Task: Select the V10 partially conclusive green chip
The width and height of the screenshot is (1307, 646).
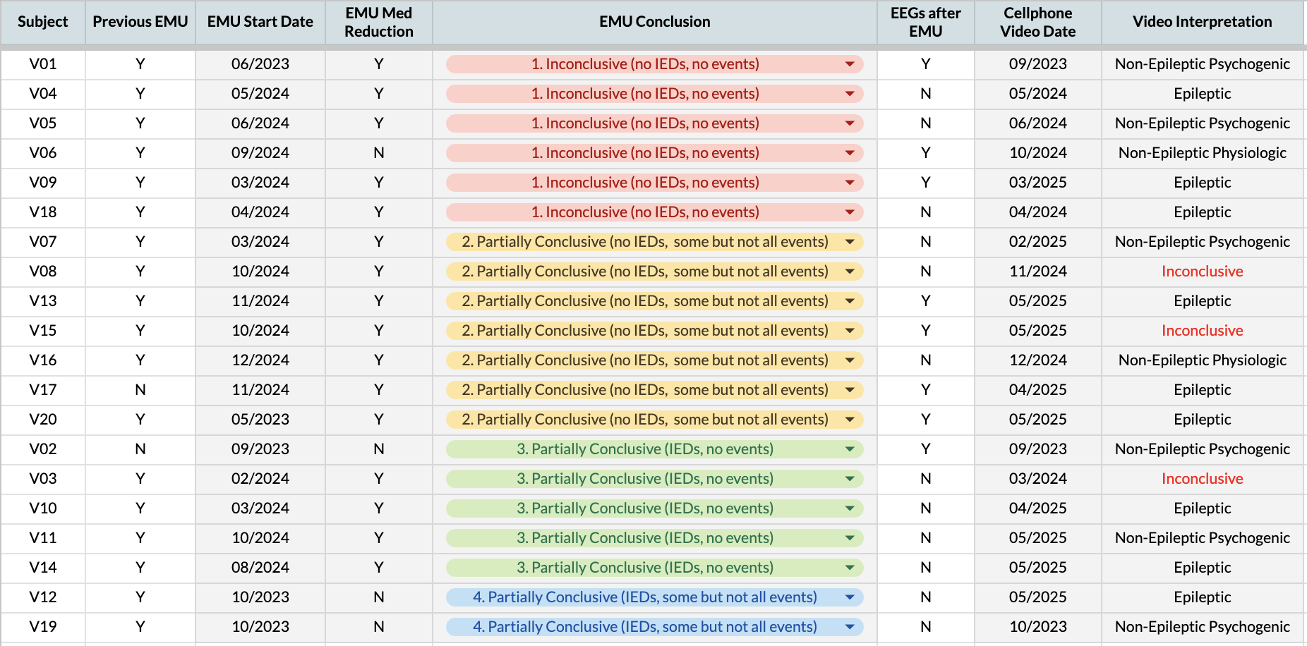Action: [644, 508]
